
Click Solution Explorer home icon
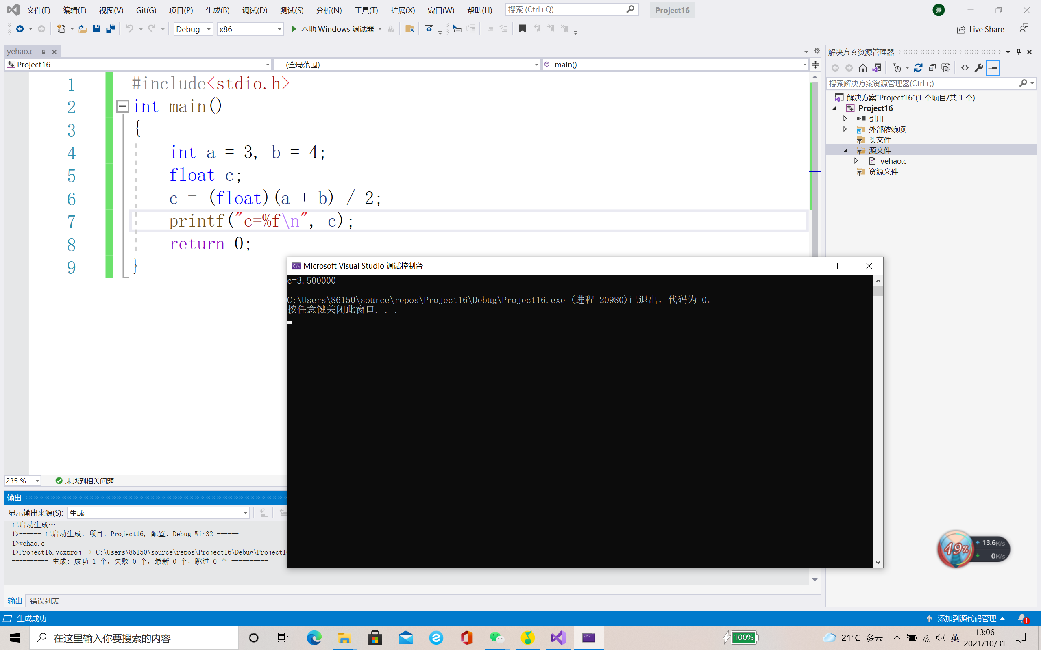pos(862,68)
